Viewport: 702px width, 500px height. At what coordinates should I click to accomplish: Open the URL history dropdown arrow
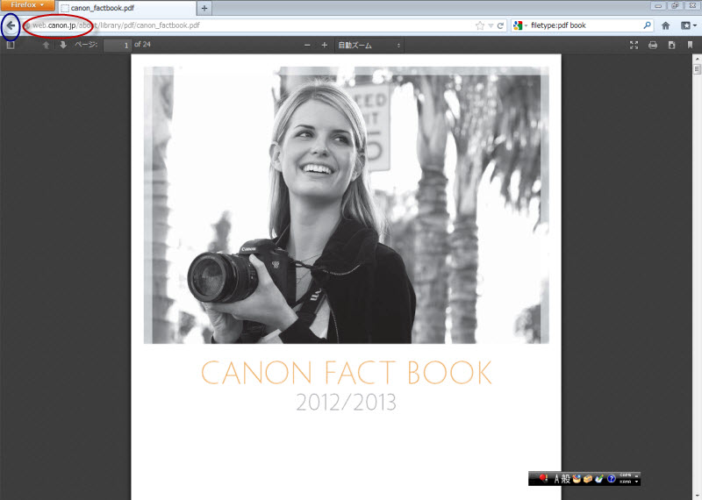[491, 25]
